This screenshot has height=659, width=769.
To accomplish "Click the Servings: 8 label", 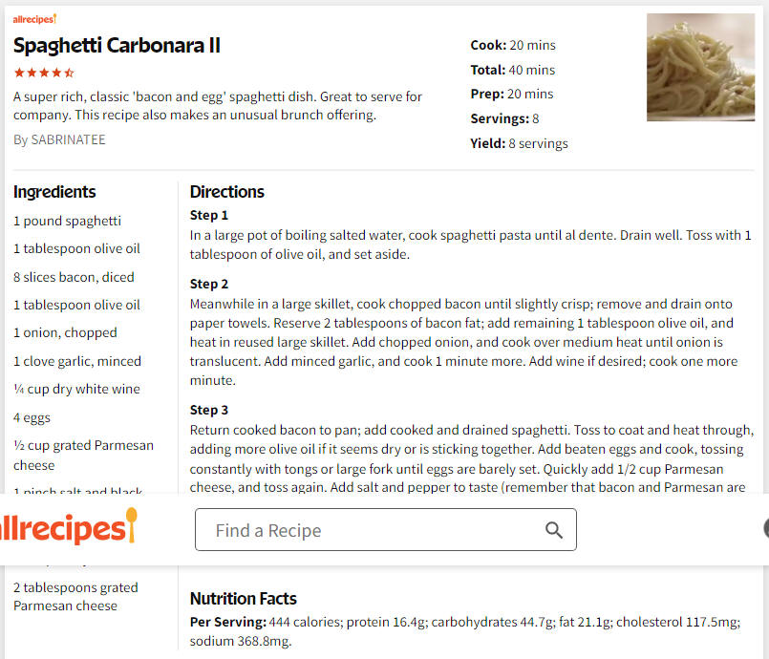I will coord(504,118).
